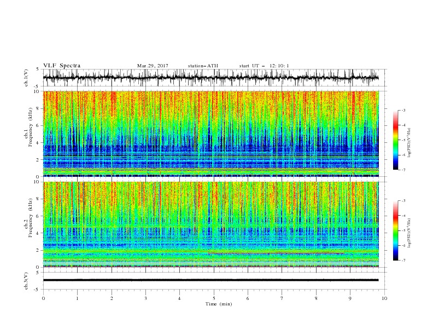The image size is (433, 335).
Task: Click the ch.1 spectrogram color scale bar
Action: point(395,140)
